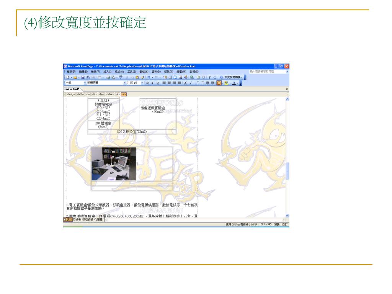Click the Format Painter brush icon
The width and height of the screenshot is (392, 294).
point(142,77)
